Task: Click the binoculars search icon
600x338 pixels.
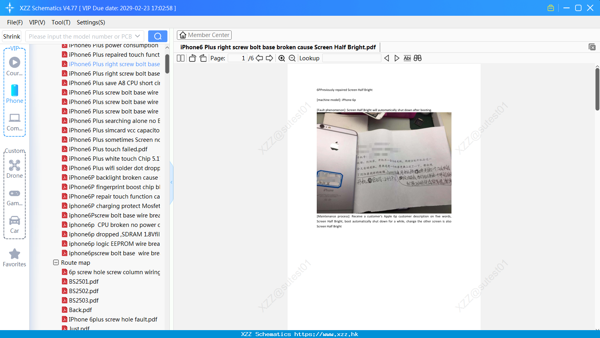Action: click(418, 58)
